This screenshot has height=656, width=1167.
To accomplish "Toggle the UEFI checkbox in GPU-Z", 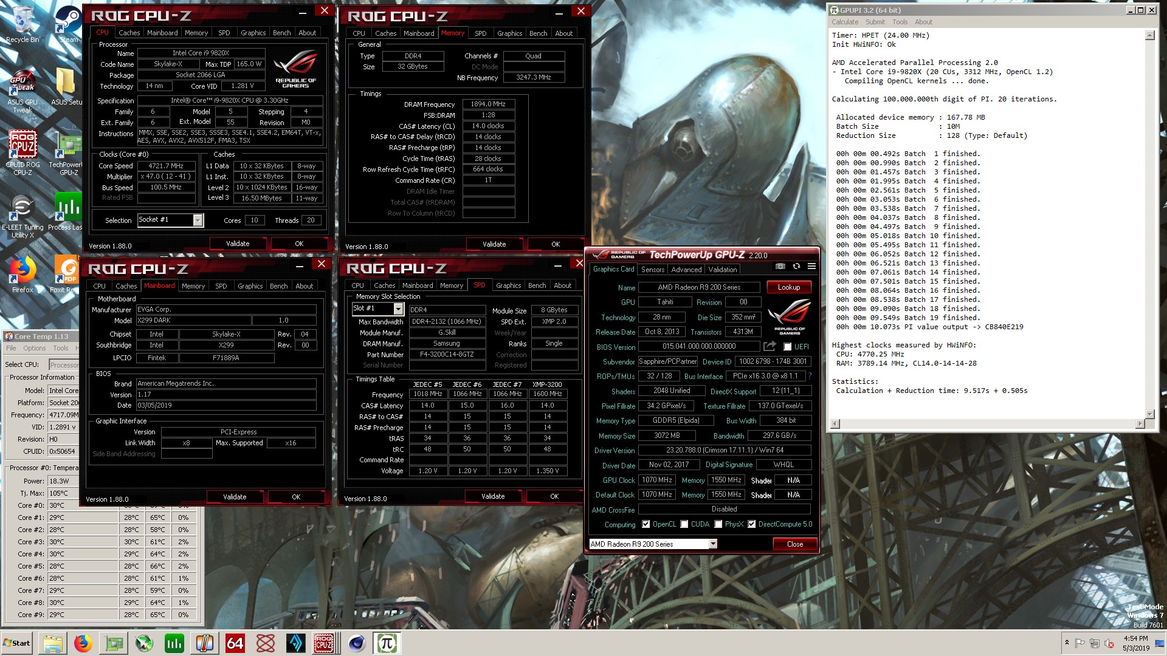I will (x=788, y=347).
